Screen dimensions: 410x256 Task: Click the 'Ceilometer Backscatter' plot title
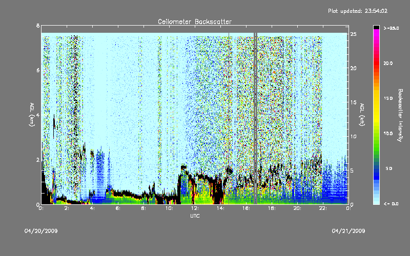[195, 22]
